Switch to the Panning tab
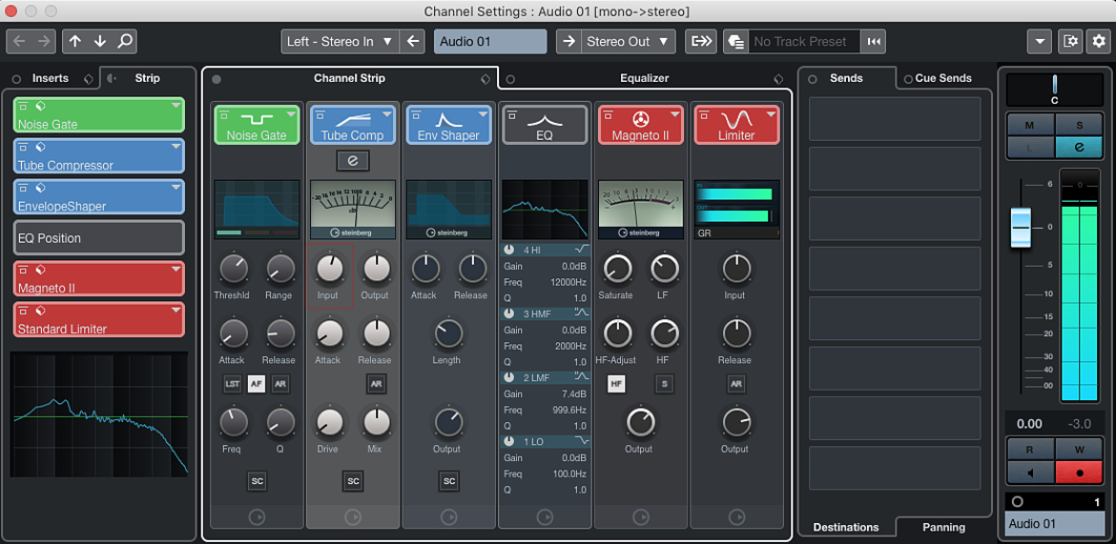The image size is (1116, 544). click(x=943, y=527)
